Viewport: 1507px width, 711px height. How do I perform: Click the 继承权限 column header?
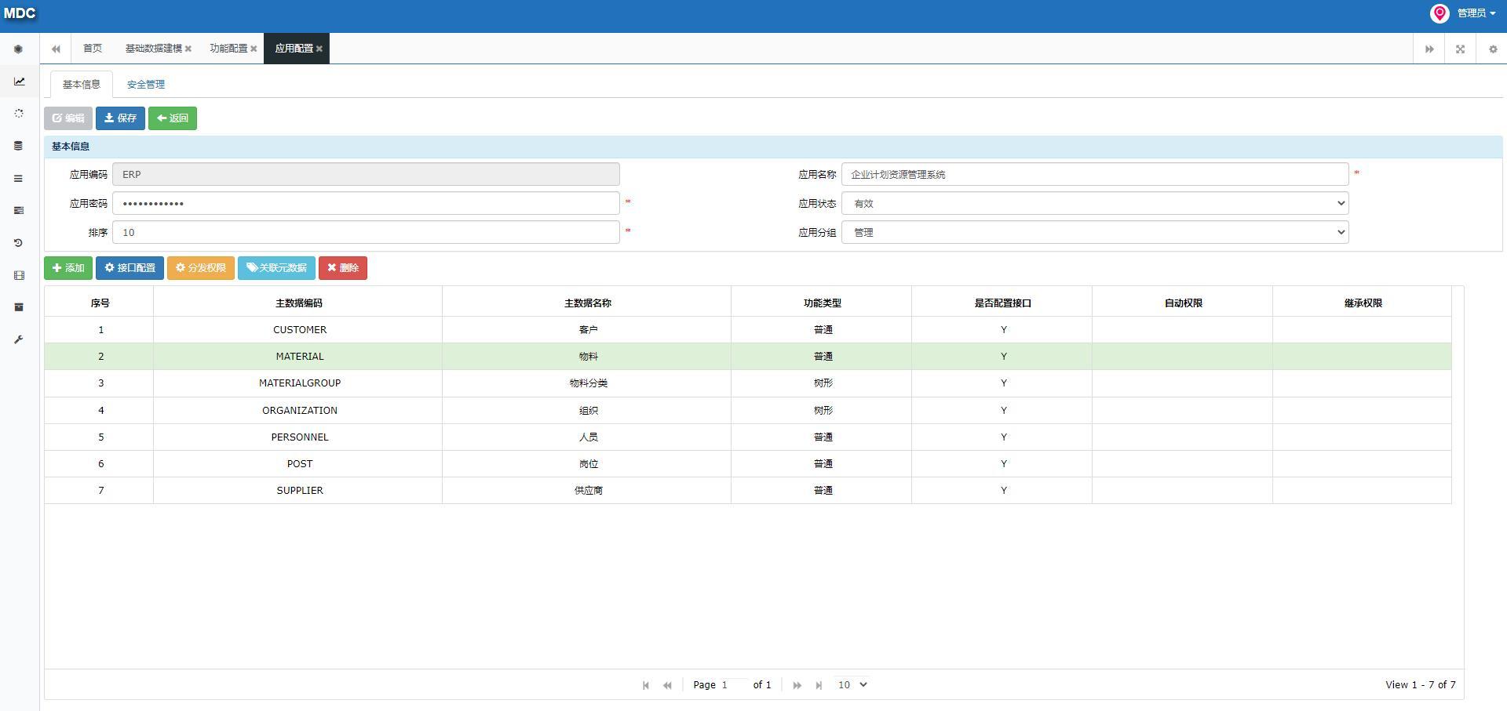coord(1363,303)
